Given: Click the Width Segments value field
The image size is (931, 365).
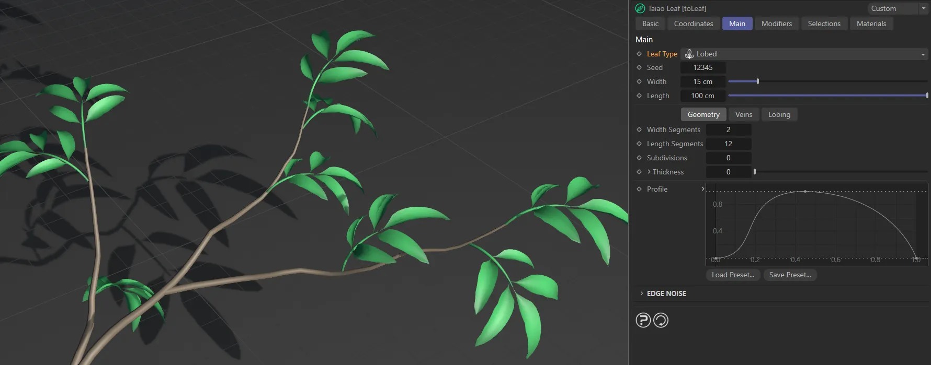Looking at the screenshot, I should pyautogui.click(x=729, y=129).
